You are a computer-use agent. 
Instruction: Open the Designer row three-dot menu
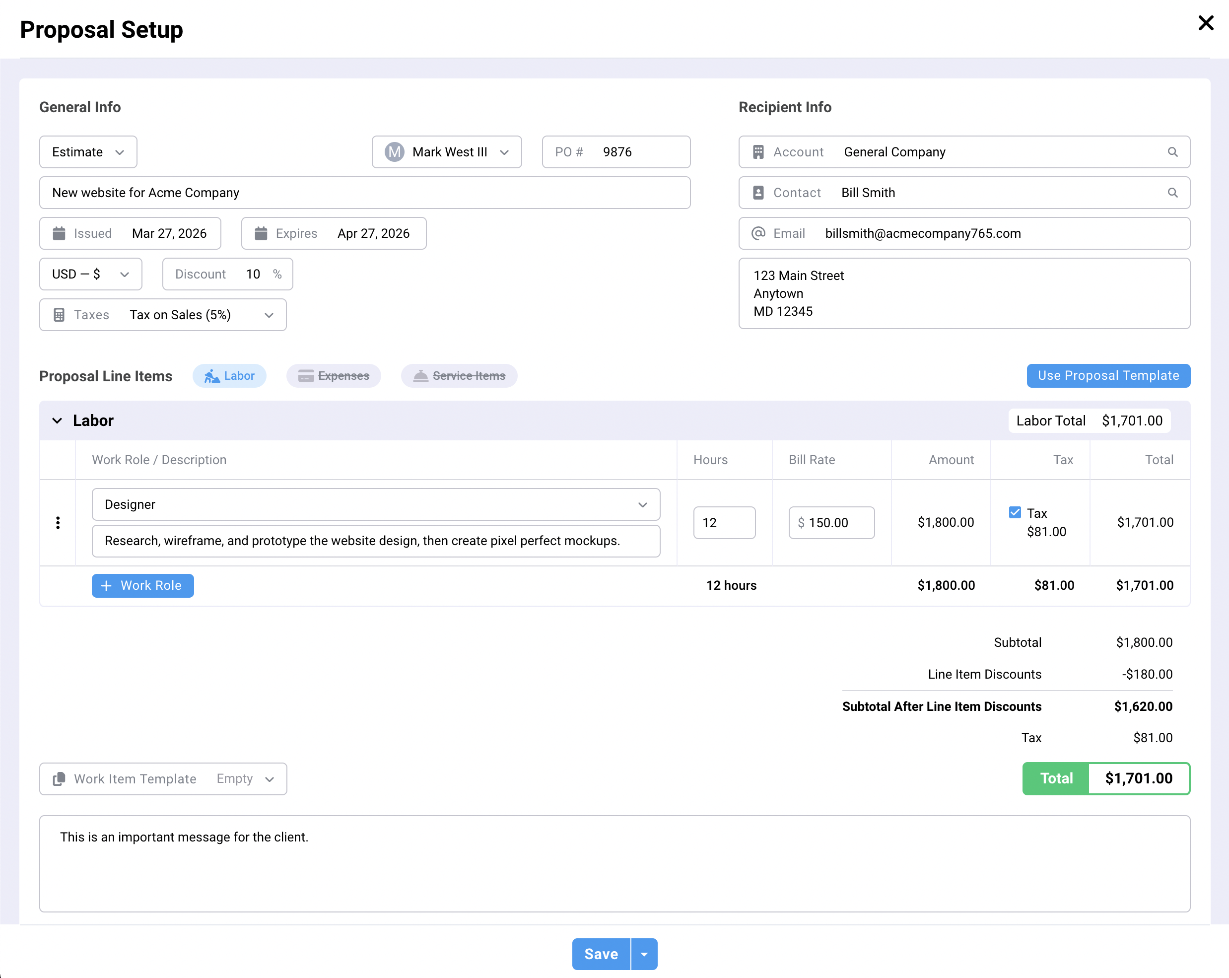coord(58,522)
